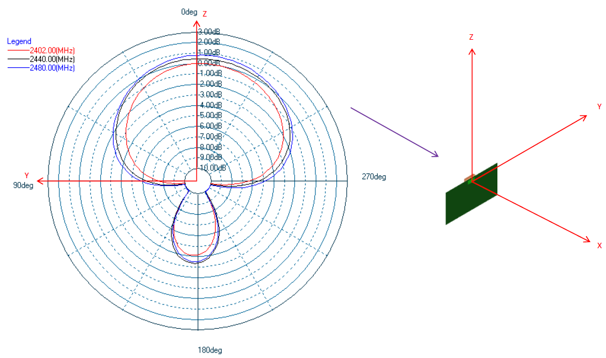Click the X axis label in 3D diagram
The image size is (606, 358).
click(x=599, y=245)
